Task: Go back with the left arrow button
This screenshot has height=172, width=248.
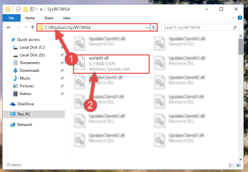Action: (x=9, y=27)
